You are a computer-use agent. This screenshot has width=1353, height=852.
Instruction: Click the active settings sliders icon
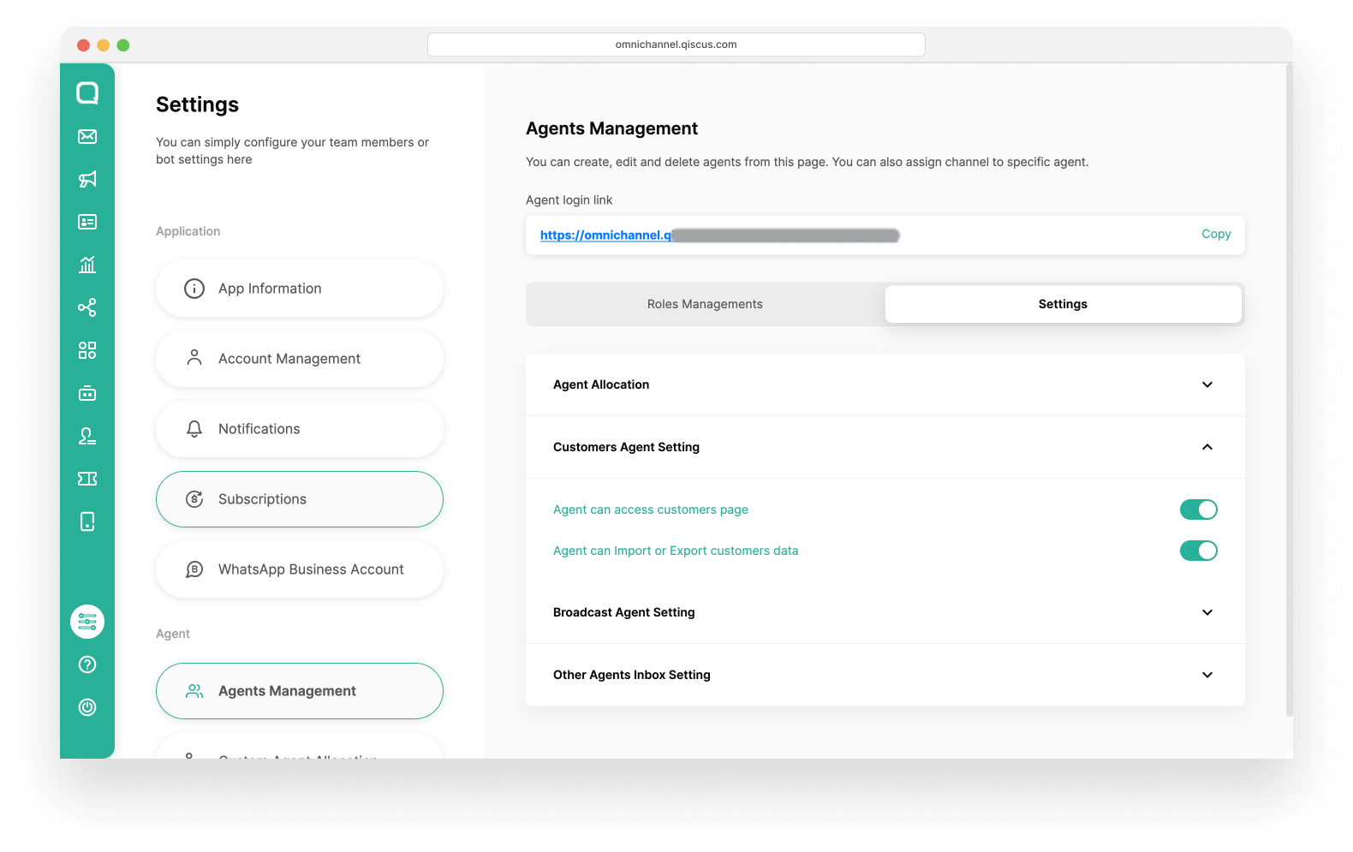pos(87,622)
